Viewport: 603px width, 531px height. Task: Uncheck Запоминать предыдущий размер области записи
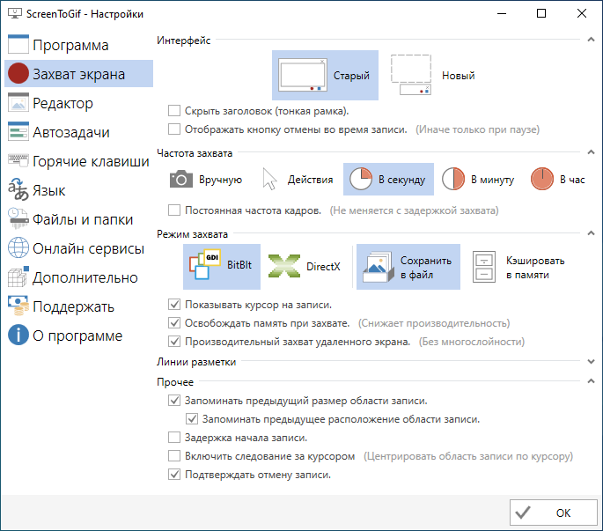click(x=174, y=401)
